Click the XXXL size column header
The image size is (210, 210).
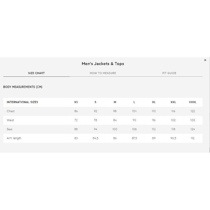pos(193,102)
